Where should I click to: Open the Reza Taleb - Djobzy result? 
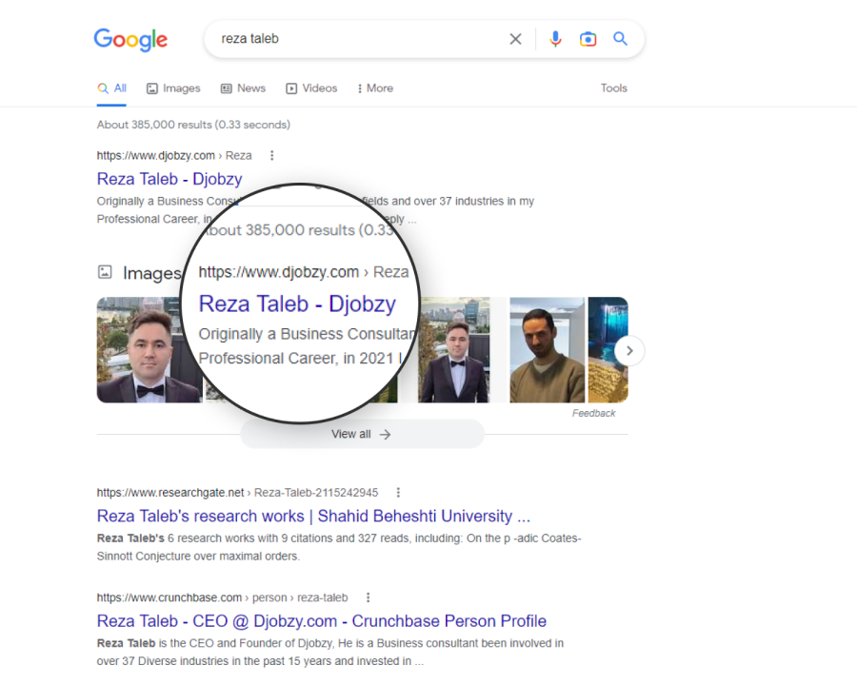click(169, 179)
